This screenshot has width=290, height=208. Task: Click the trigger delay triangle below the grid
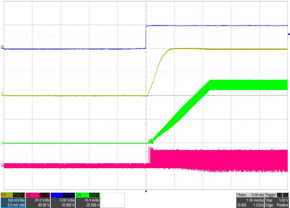click(146, 191)
